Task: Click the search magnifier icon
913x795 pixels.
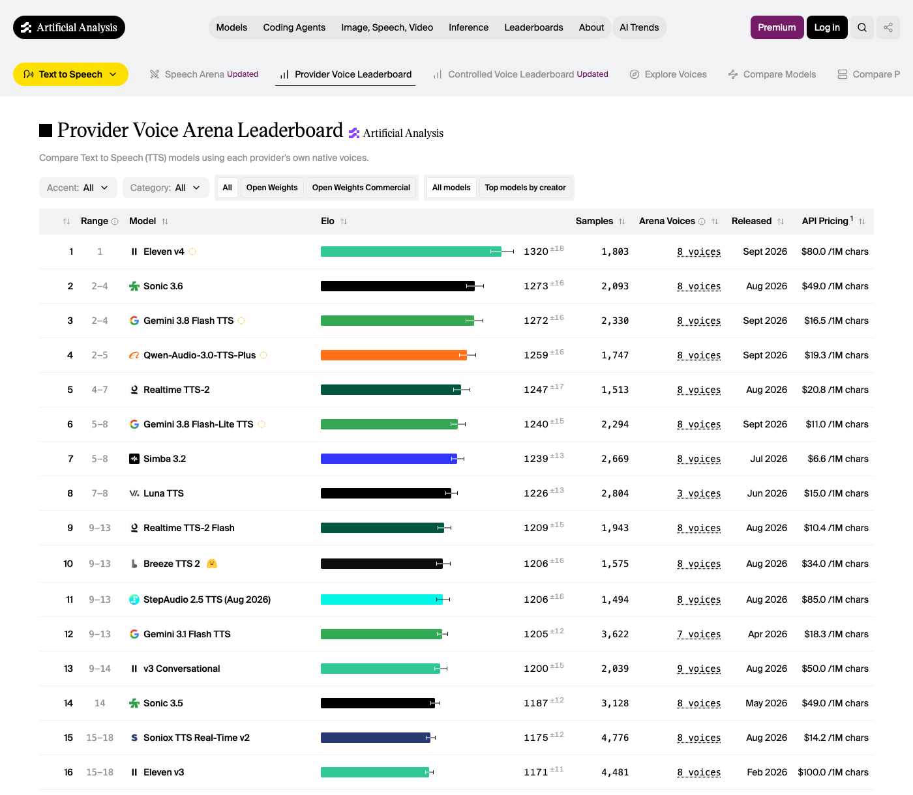Action: (862, 27)
